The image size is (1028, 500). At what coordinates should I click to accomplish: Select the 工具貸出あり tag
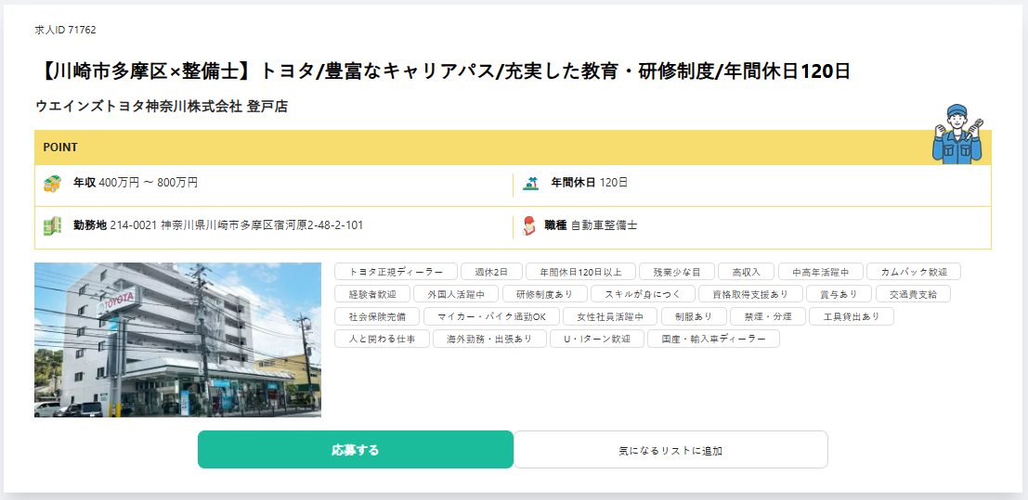[x=851, y=316]
